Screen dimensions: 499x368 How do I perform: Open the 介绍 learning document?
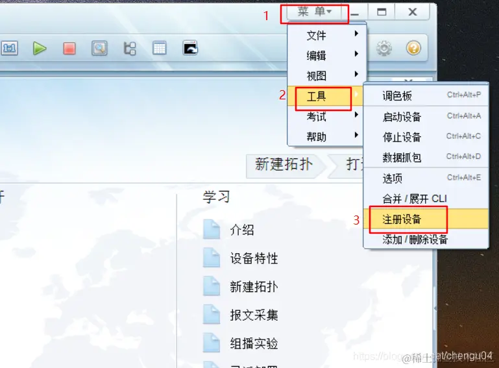(242, 230)
